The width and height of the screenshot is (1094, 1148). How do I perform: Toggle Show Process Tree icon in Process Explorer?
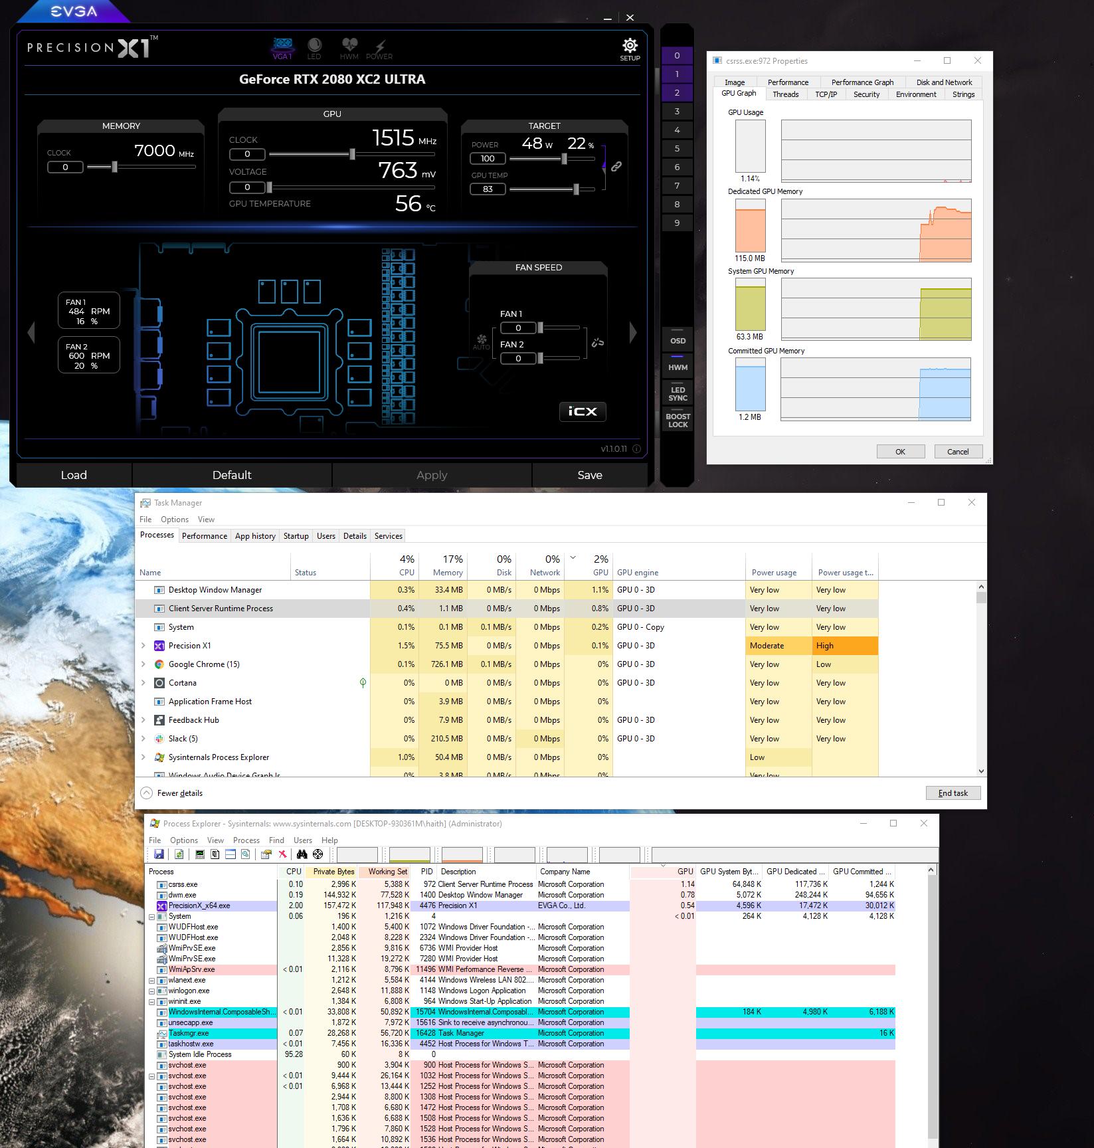click(x=215, y=854)
